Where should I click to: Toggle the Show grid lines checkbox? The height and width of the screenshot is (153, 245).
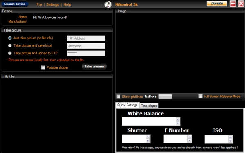118,97
